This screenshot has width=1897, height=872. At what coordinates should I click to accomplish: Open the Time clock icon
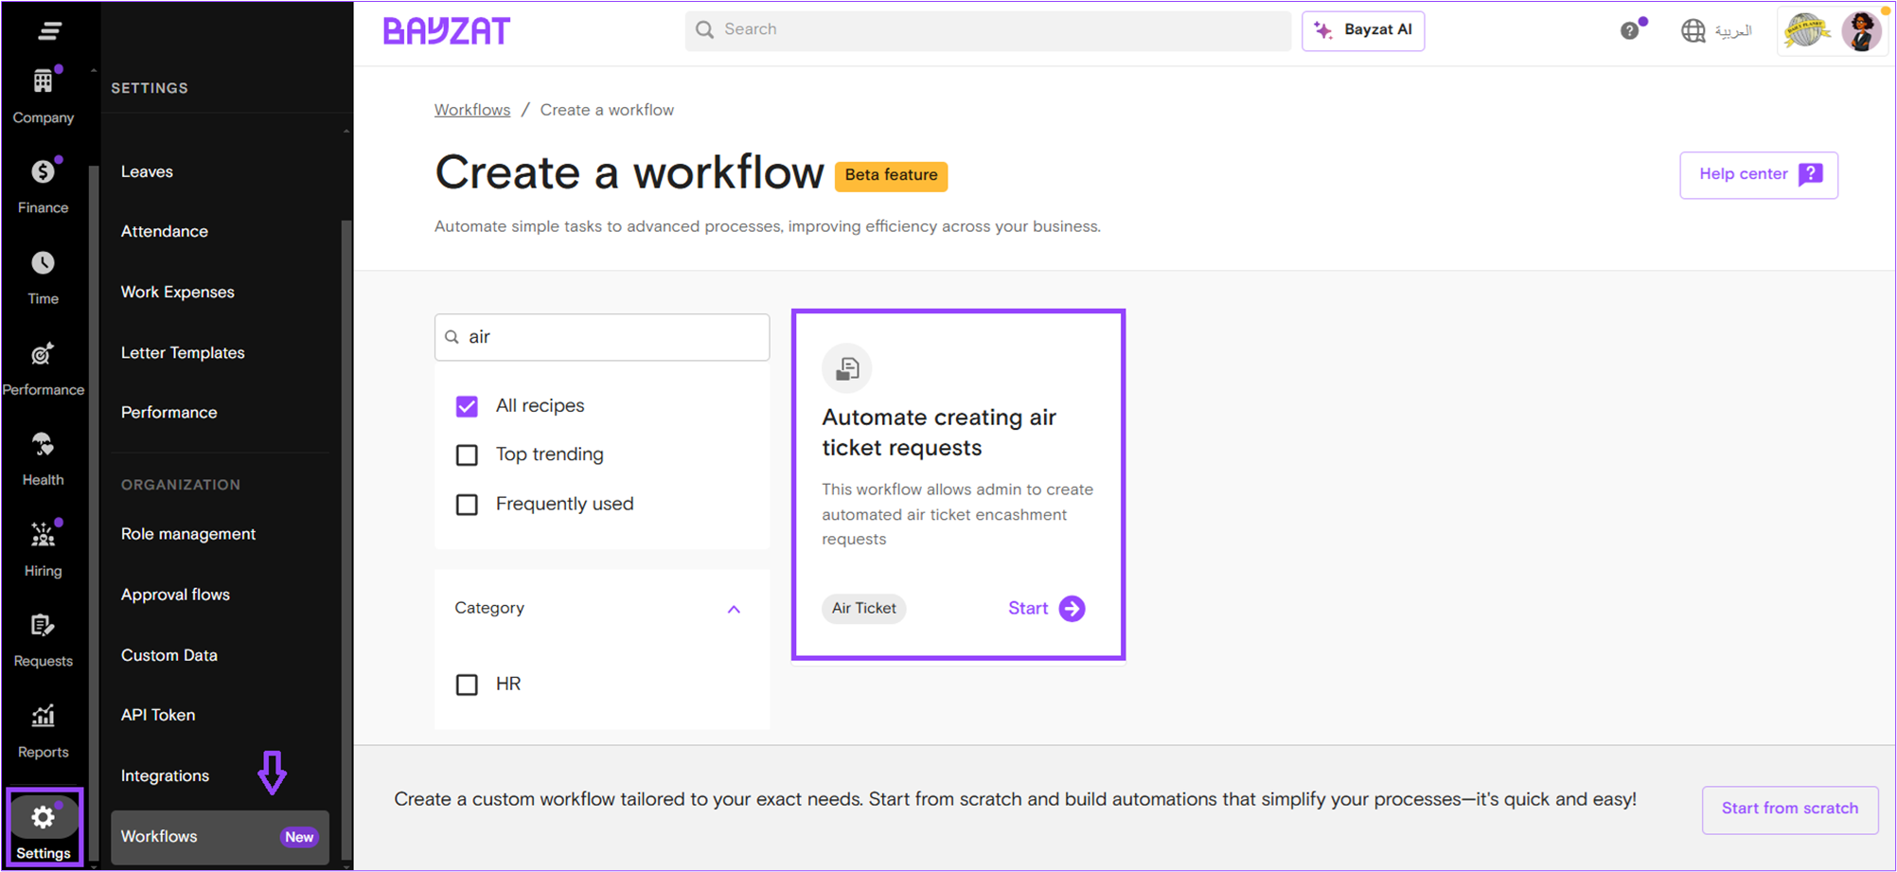pyautogui.click(x=43, y=264)
